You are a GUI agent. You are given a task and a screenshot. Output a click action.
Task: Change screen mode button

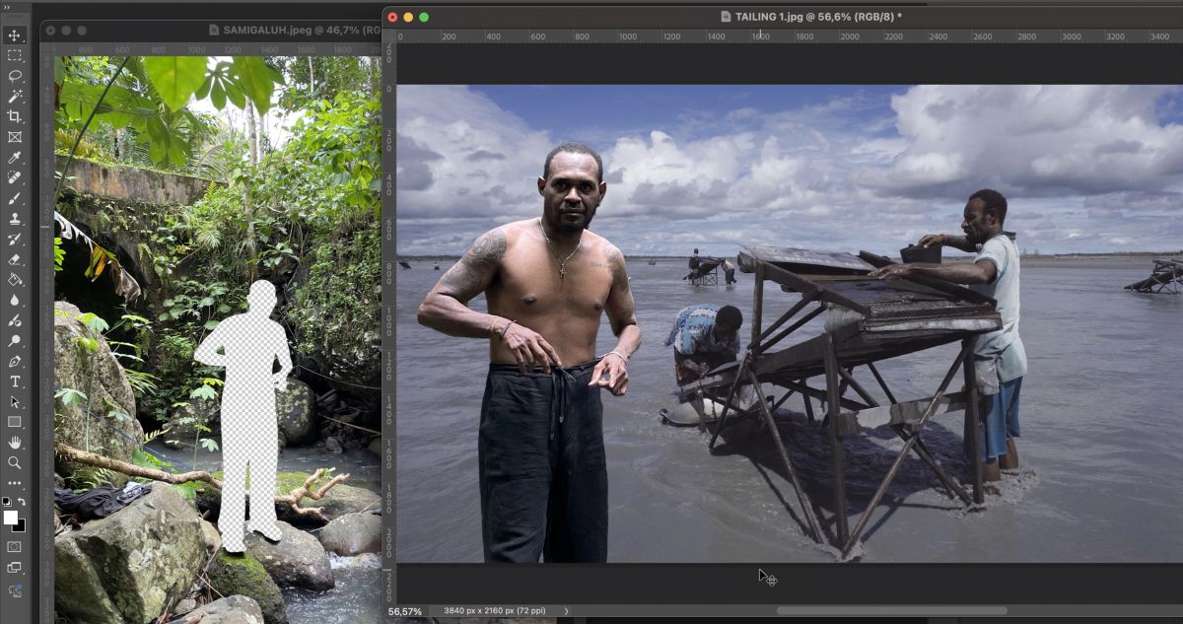pyautogui.click(x=15, y=568)
